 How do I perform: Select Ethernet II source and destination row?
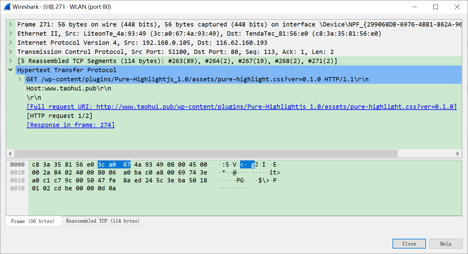[199, 34]
